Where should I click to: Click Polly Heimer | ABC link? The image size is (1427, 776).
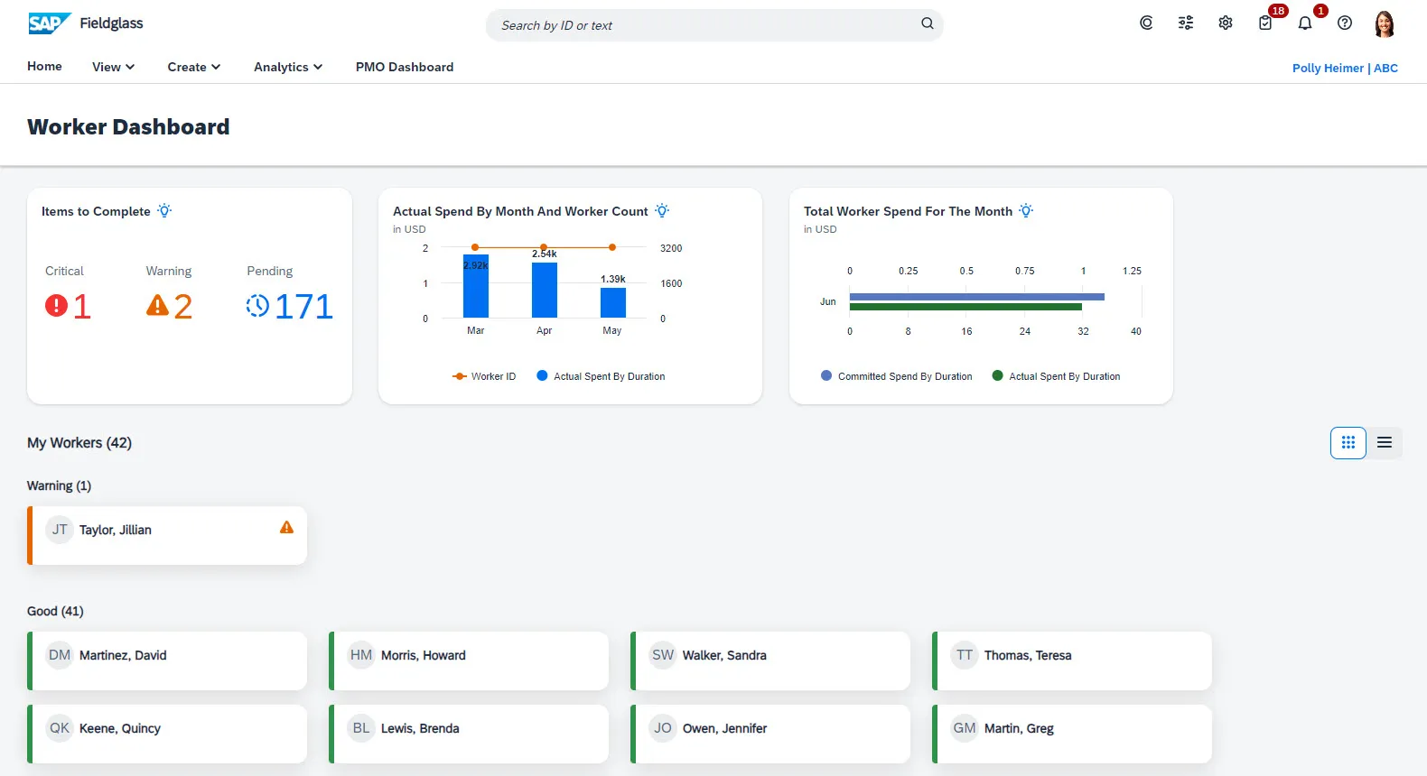tap(1345, 68)
